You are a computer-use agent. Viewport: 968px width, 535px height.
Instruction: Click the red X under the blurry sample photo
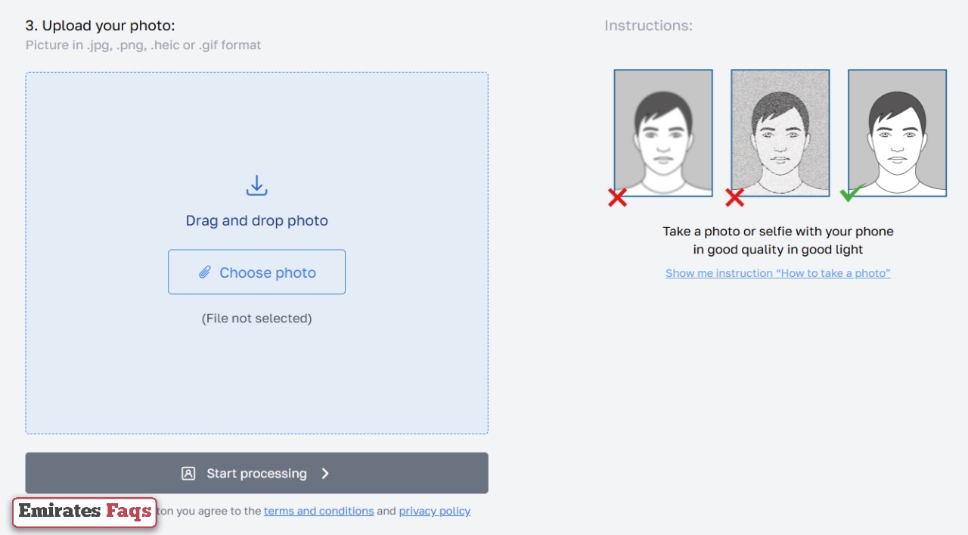point(734,198)
